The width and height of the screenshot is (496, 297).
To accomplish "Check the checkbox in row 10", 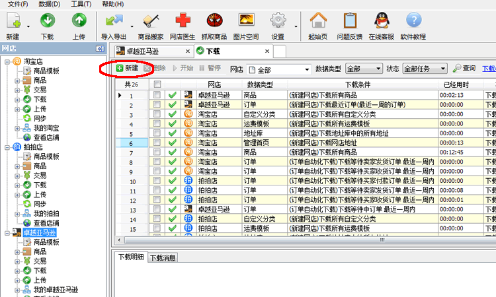I will (x=157, y=180).
